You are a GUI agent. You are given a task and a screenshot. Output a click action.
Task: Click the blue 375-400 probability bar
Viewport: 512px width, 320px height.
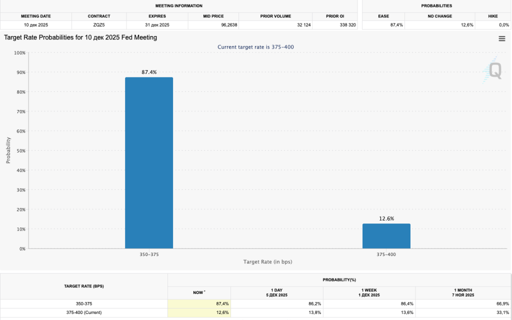(386, 236)
